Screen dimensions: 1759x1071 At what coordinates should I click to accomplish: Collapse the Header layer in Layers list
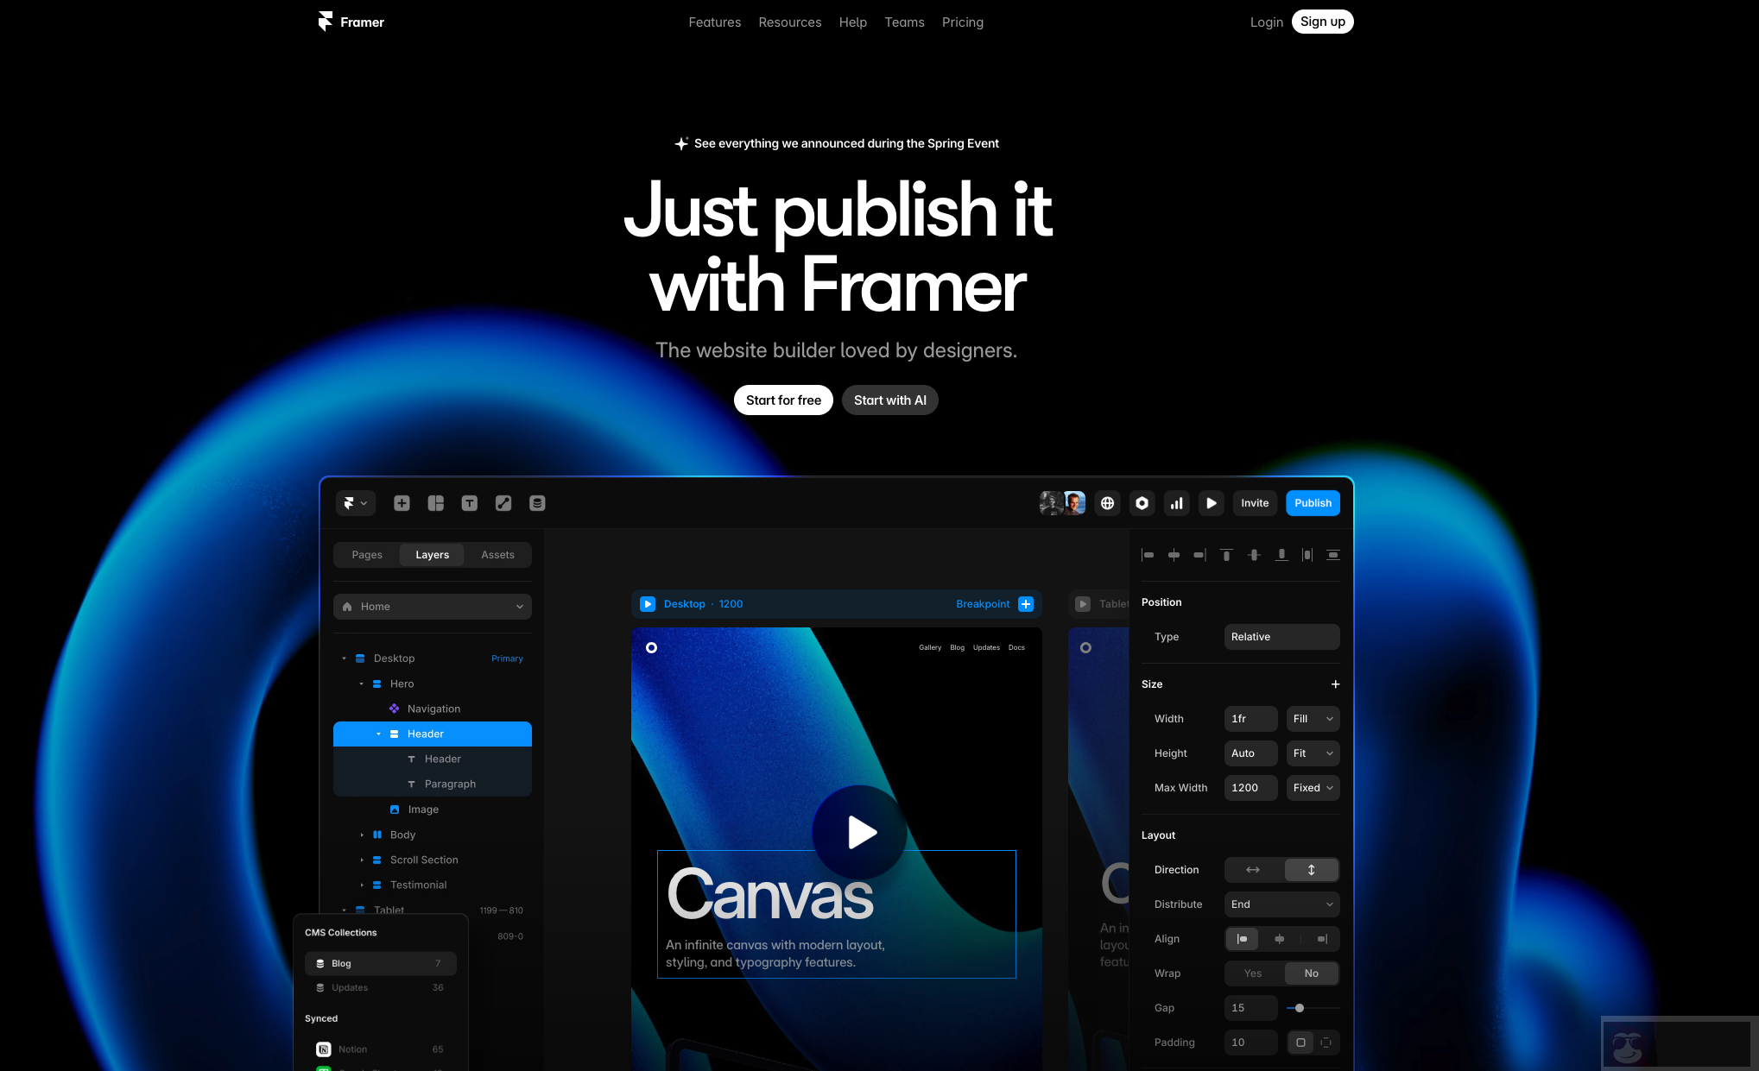click(x=378, y=734)
